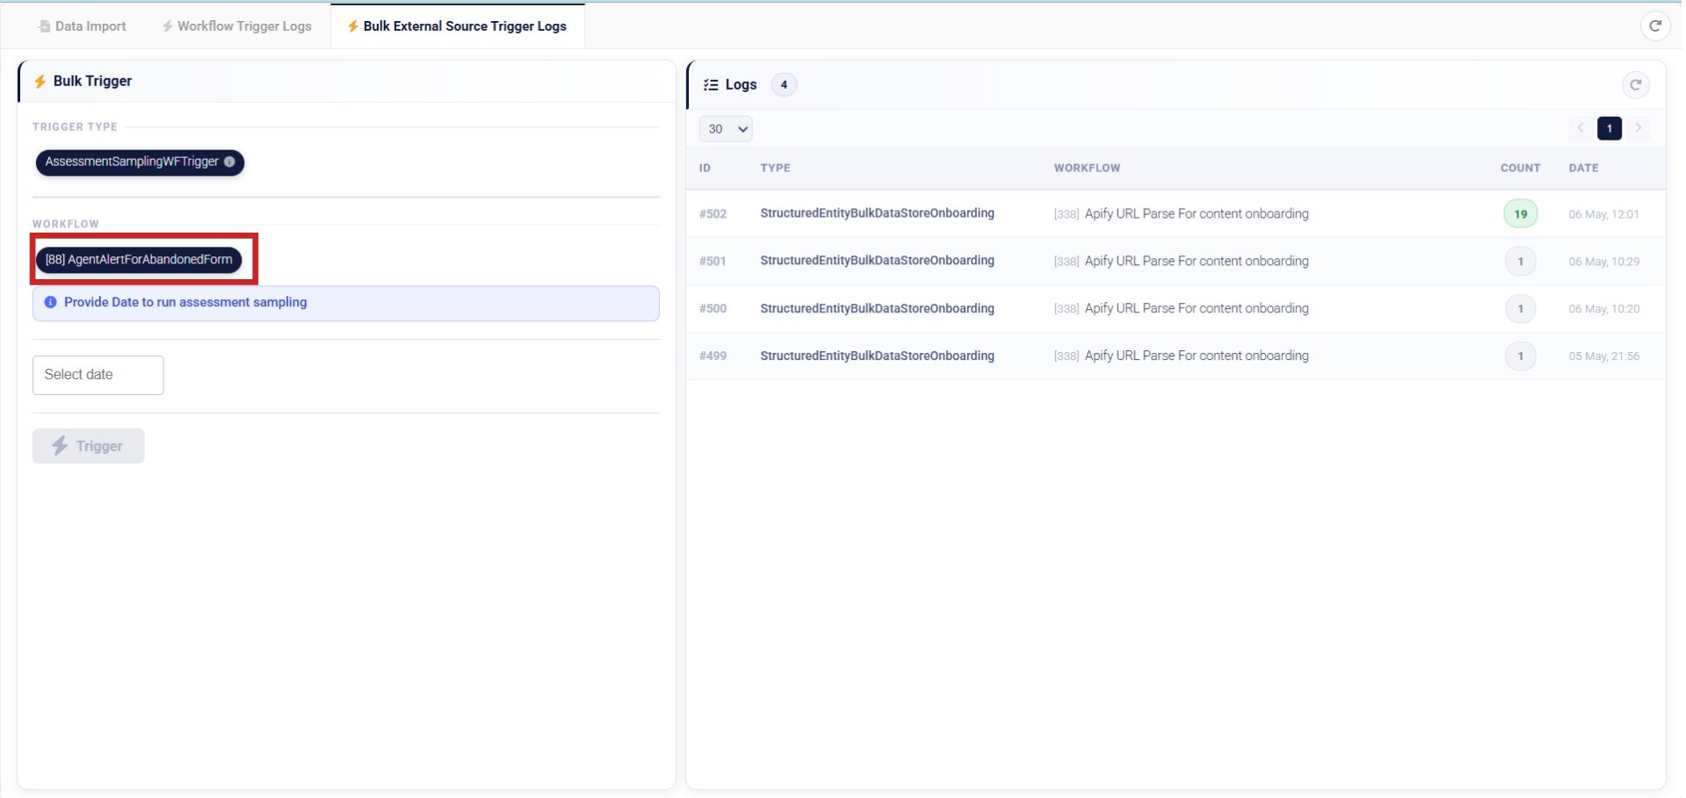The image size is (1686, 798).
Task: Click the info icon on AssessmentSamplingWFTrigger
Action: coord(229,162)
